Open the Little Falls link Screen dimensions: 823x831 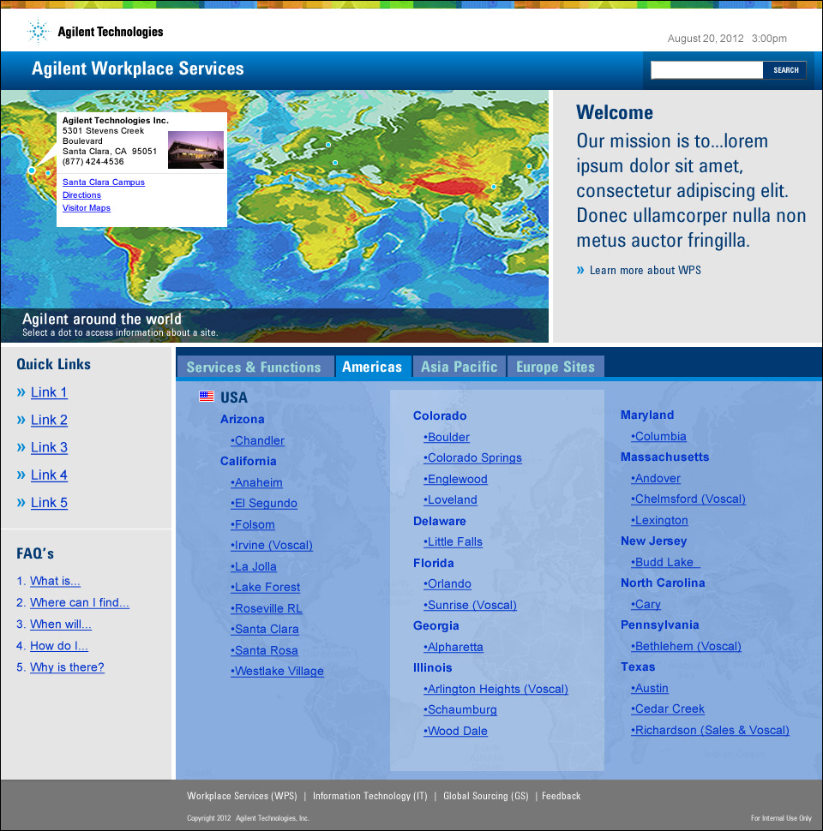pos(453,541)
